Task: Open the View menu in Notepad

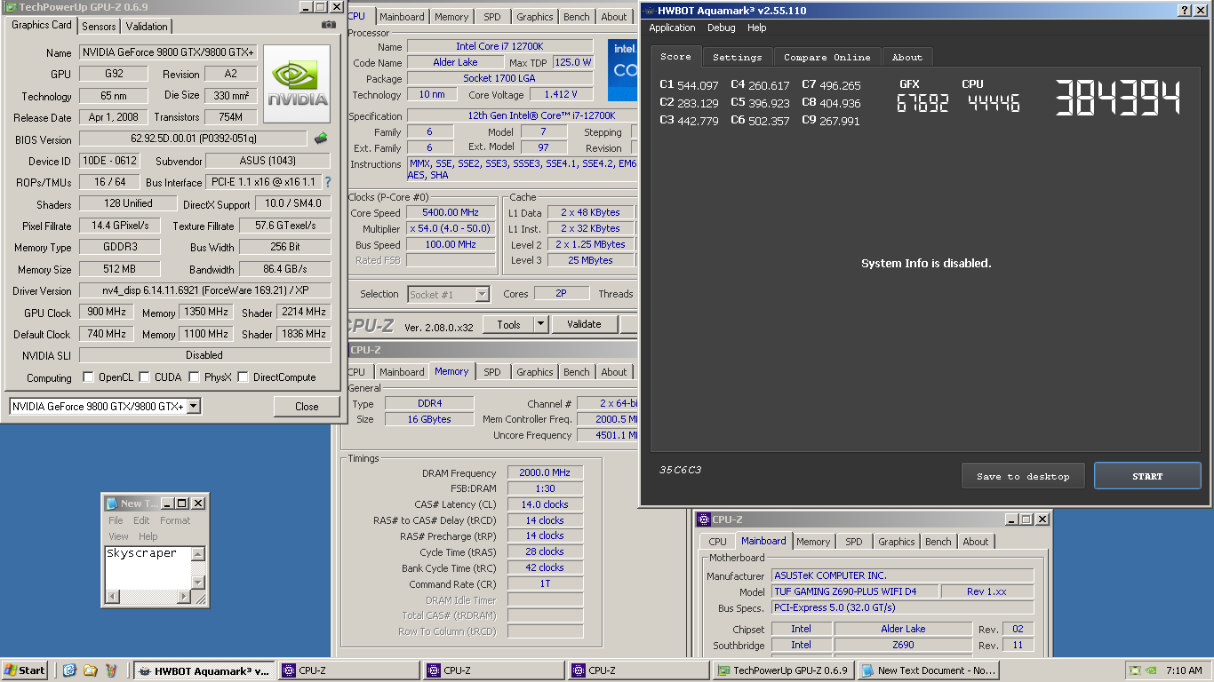Action: click(x=118, y=536)
